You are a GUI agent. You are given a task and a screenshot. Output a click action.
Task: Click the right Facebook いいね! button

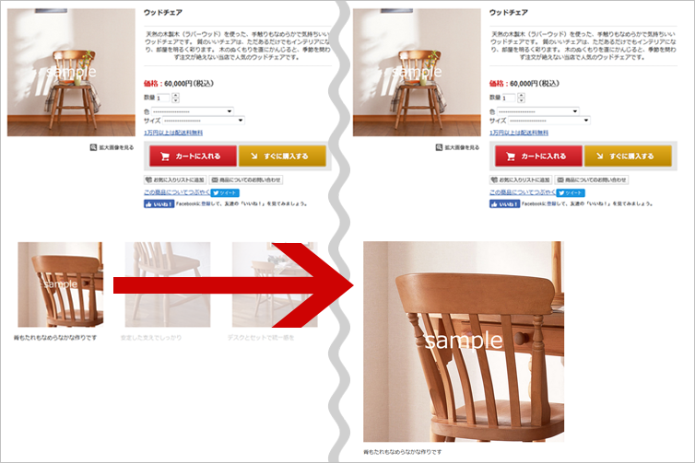click(504, 204)
